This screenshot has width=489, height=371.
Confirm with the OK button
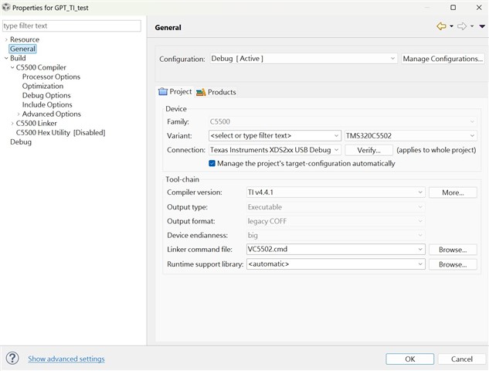click(x=409, y=359)
